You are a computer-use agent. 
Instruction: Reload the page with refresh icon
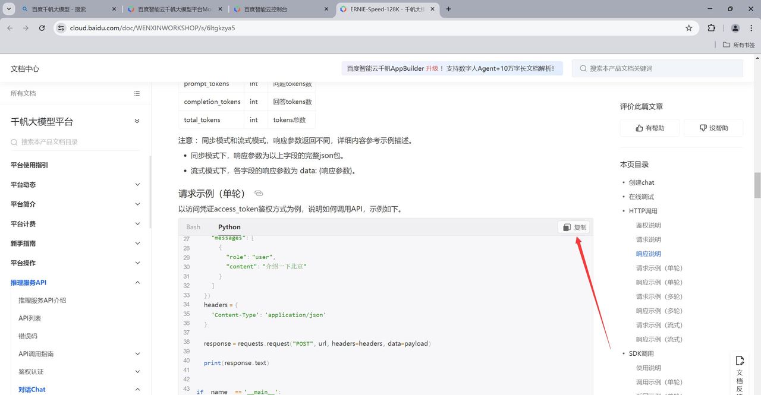point(42,28)
